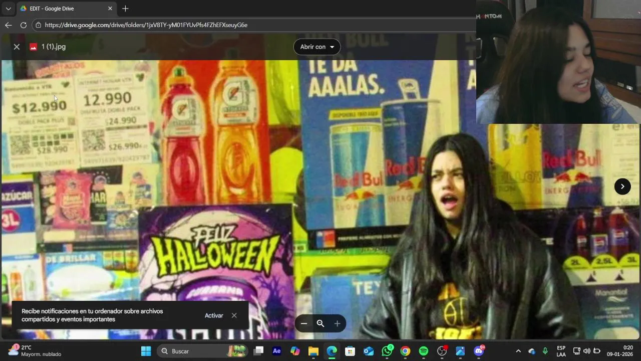The image size is (641, 361).
Task: Open a new browser tab
Action: [125, 9]
